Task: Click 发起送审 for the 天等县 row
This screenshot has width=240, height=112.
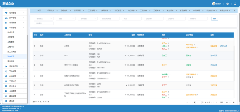Action: tap(214, 46)
